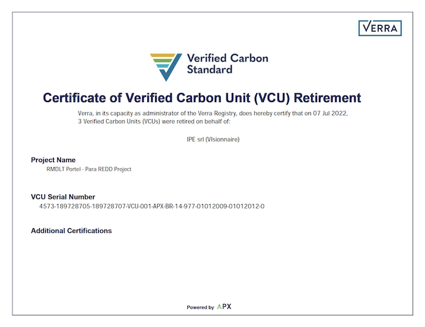Click the APX logo at the bottom

(x=224, y=307)
